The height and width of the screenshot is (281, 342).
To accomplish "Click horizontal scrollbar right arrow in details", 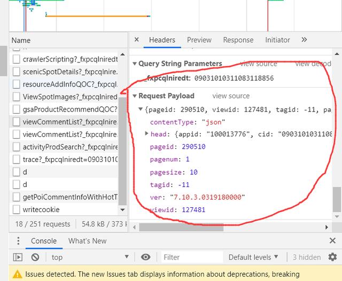I will (x=327, y=227).
